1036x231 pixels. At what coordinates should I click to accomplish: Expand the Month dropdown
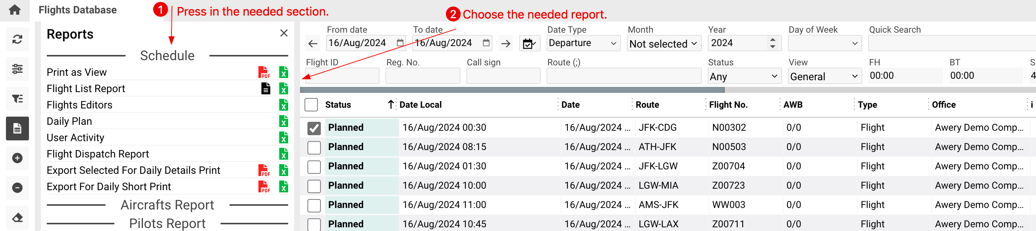coord(663,43)
